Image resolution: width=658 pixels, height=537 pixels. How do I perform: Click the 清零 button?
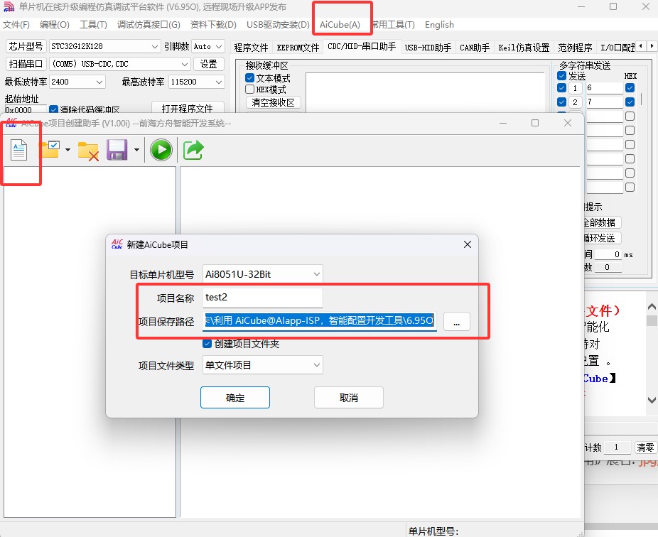645,447
